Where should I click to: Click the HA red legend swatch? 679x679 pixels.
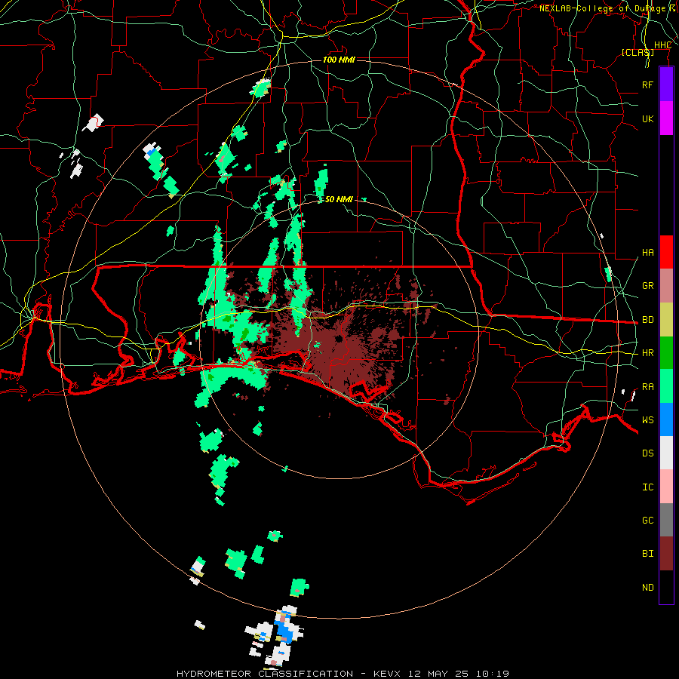point(666,252)
